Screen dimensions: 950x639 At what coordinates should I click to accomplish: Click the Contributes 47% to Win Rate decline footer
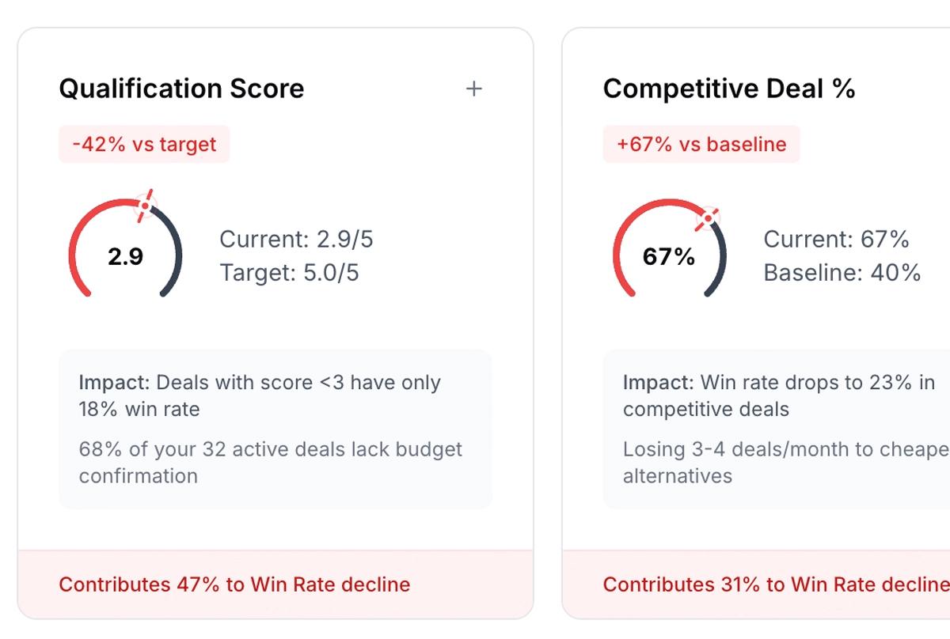pyautogui.click(x=275, y=584)
